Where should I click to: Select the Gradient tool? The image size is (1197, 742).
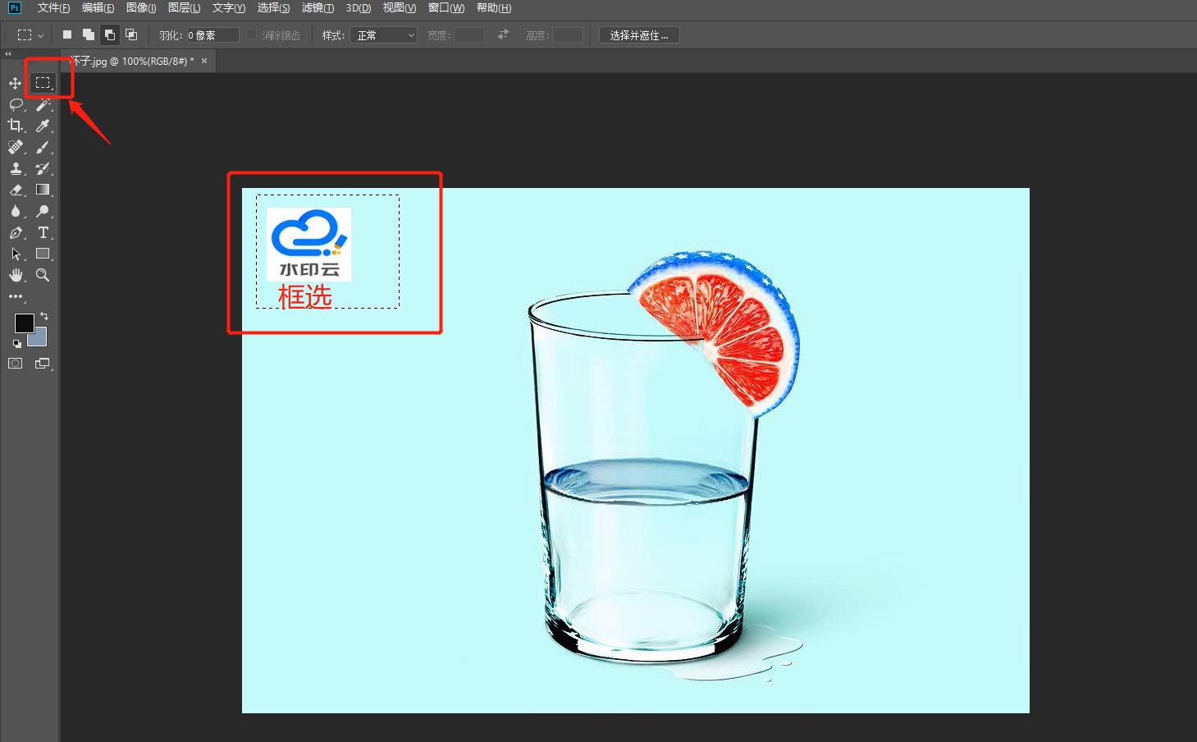click(43, 190)
